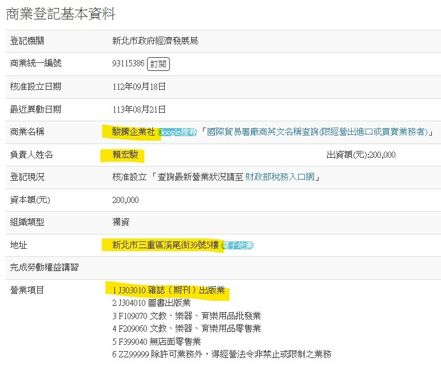The width and height of the screenshot is (441, 366).
Task: Select the business number 93115386
Action: click(x=128, y=63)
